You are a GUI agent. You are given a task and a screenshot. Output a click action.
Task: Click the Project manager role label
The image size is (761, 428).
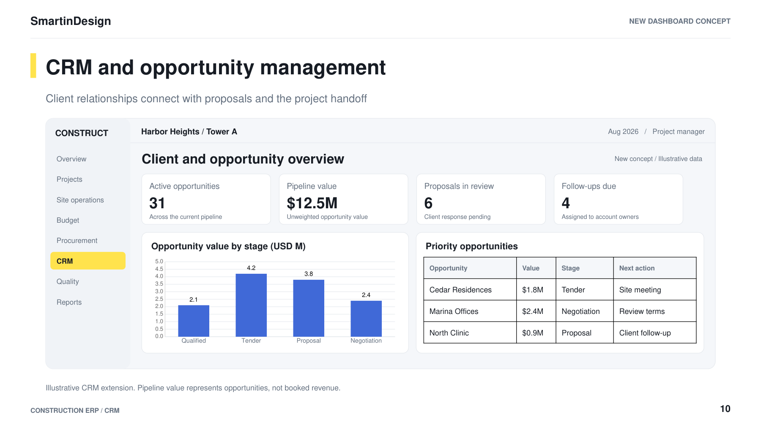[x=679, y=131]
